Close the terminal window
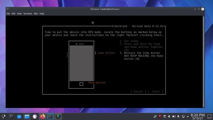The image size is (213, 120). [203, 9]
